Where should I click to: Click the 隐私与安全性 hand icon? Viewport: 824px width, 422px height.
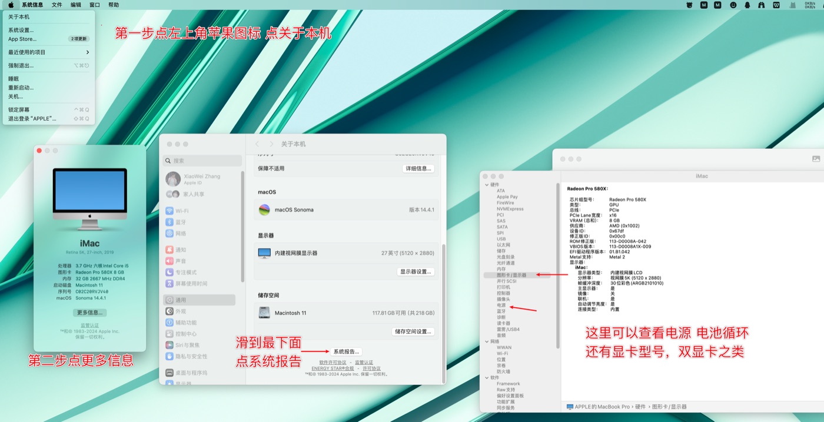coord(170,356)
